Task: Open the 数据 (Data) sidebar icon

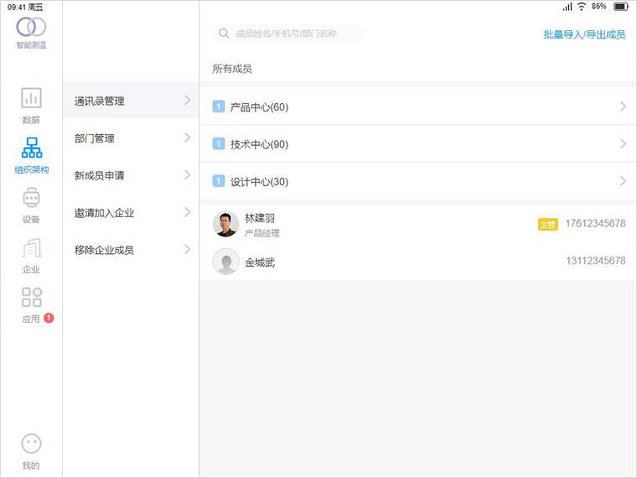Action: (x=31, y=99)
